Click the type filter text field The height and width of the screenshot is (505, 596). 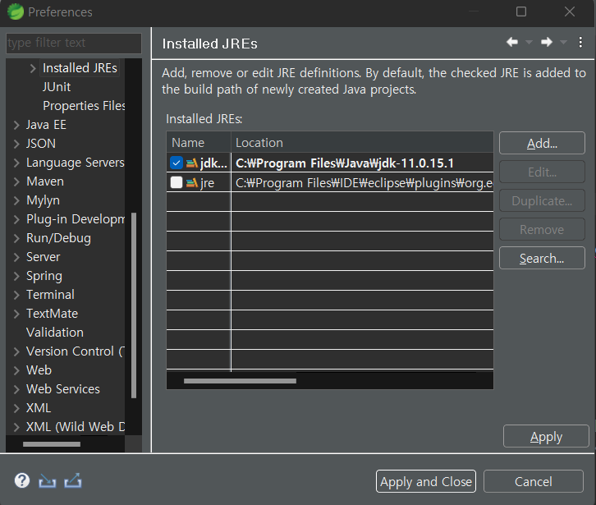(x=74, y=43)
